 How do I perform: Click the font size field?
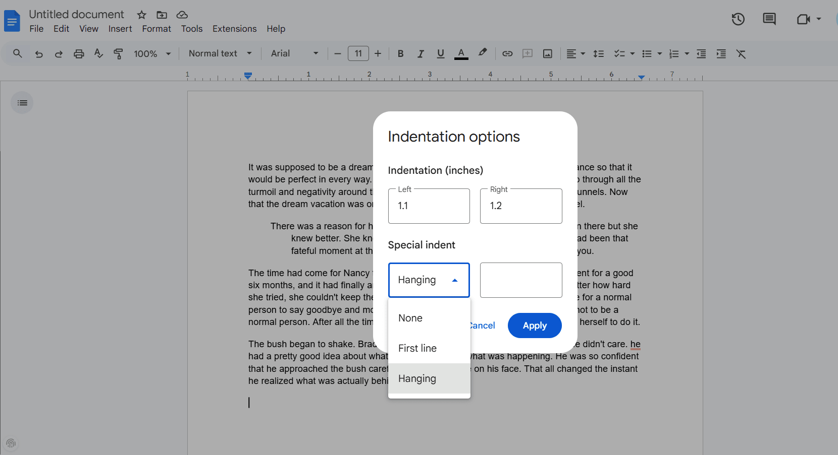click(358, 53)
